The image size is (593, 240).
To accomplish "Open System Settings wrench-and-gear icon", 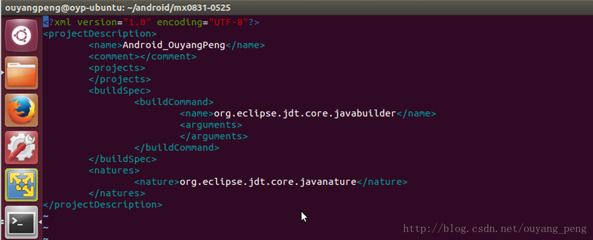I will click(x=21, y=148).
